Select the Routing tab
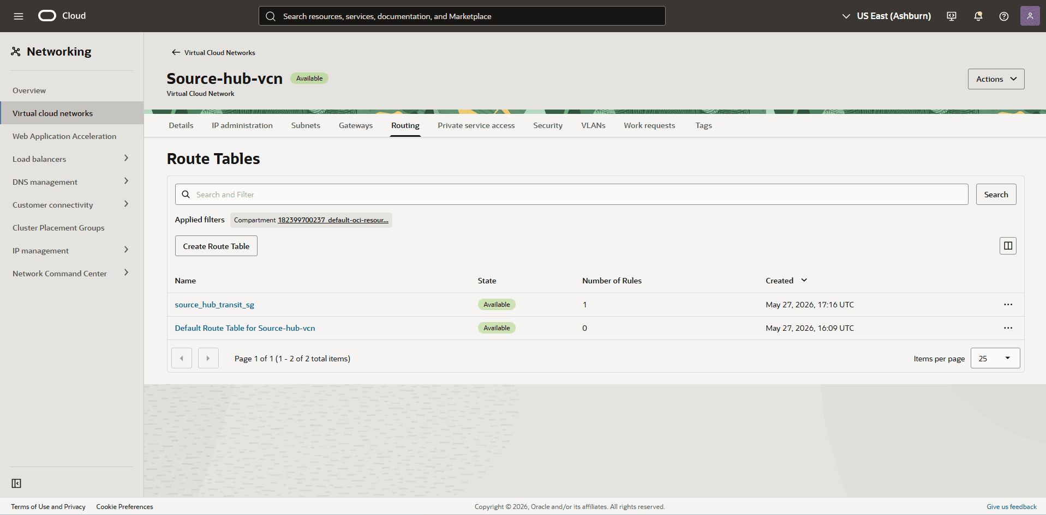The height and width of the screenshot is (515, 1046). [405, 125]
